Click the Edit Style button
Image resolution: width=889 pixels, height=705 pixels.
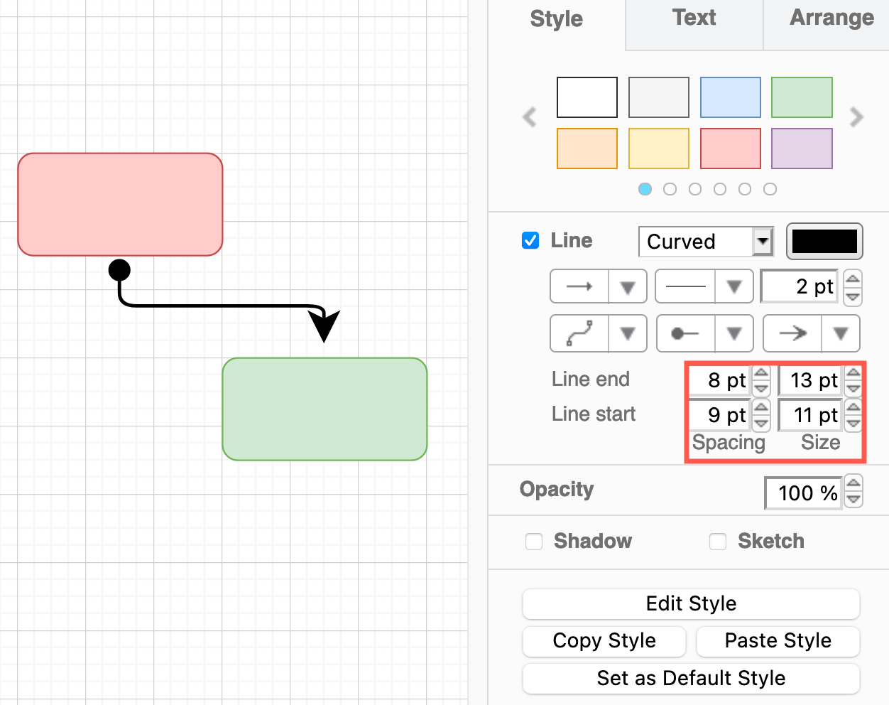point(690,603)
